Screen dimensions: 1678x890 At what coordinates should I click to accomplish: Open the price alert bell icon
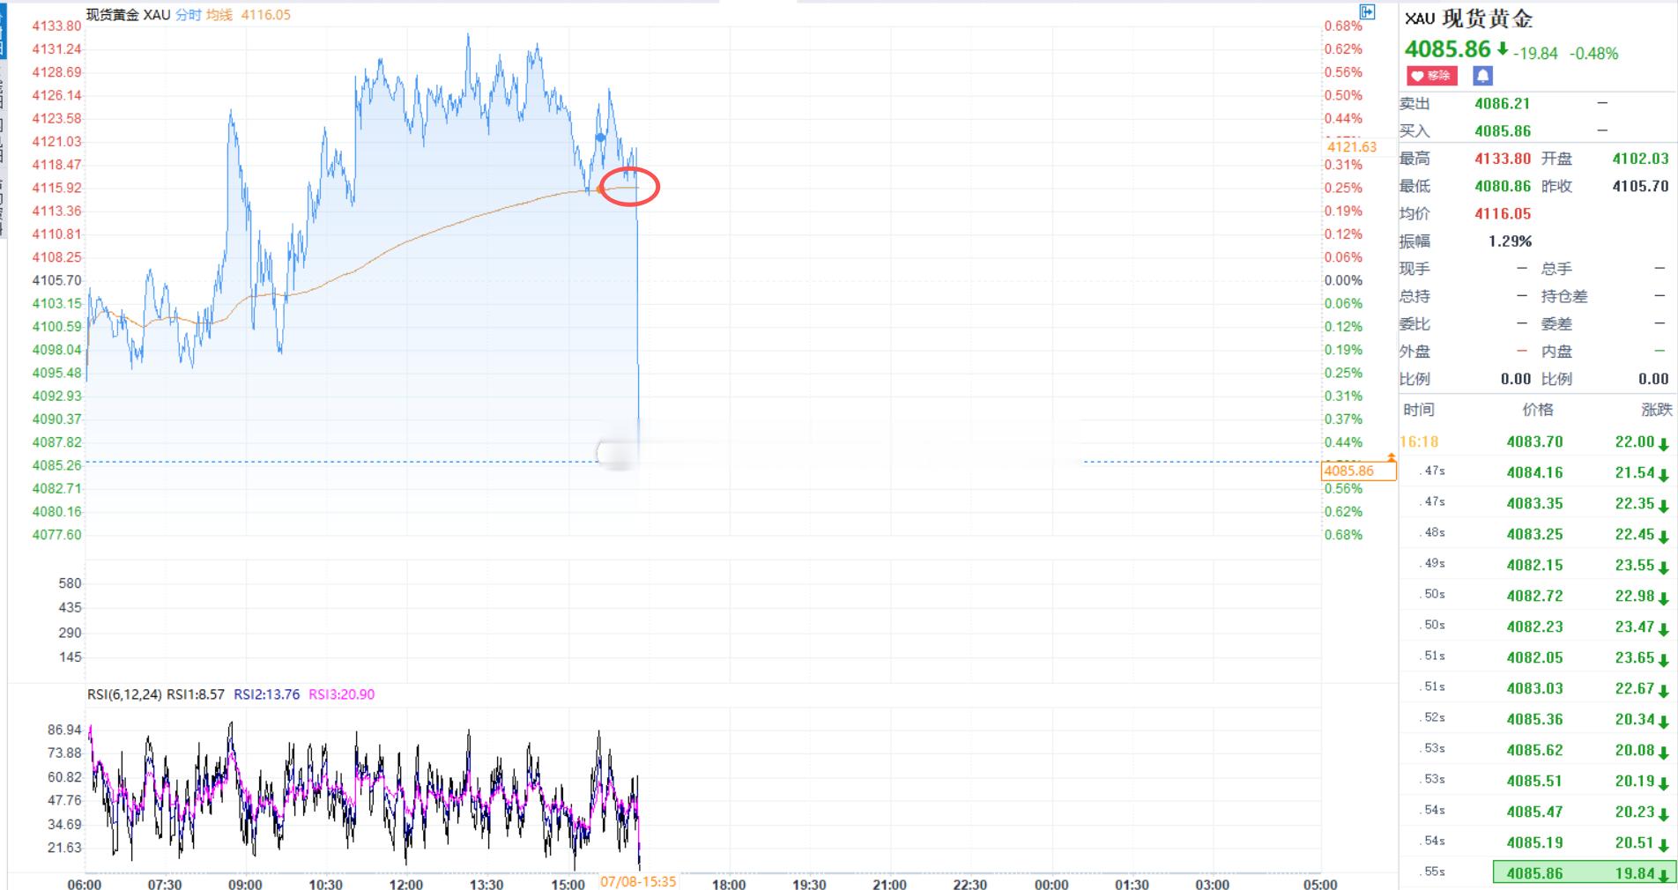point(1483,76)
